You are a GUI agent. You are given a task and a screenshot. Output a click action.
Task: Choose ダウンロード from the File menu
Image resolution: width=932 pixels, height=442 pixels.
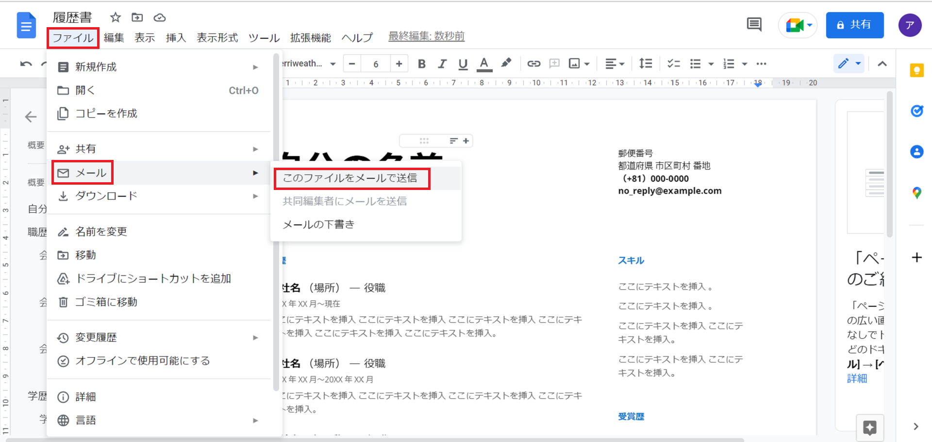point(106,196)
